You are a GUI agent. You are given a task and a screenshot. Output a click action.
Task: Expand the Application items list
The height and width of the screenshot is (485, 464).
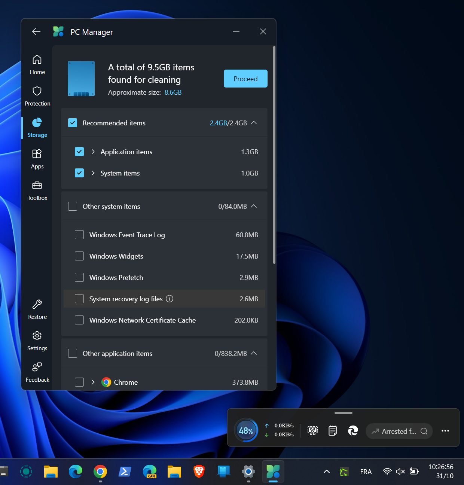point(93,152)
